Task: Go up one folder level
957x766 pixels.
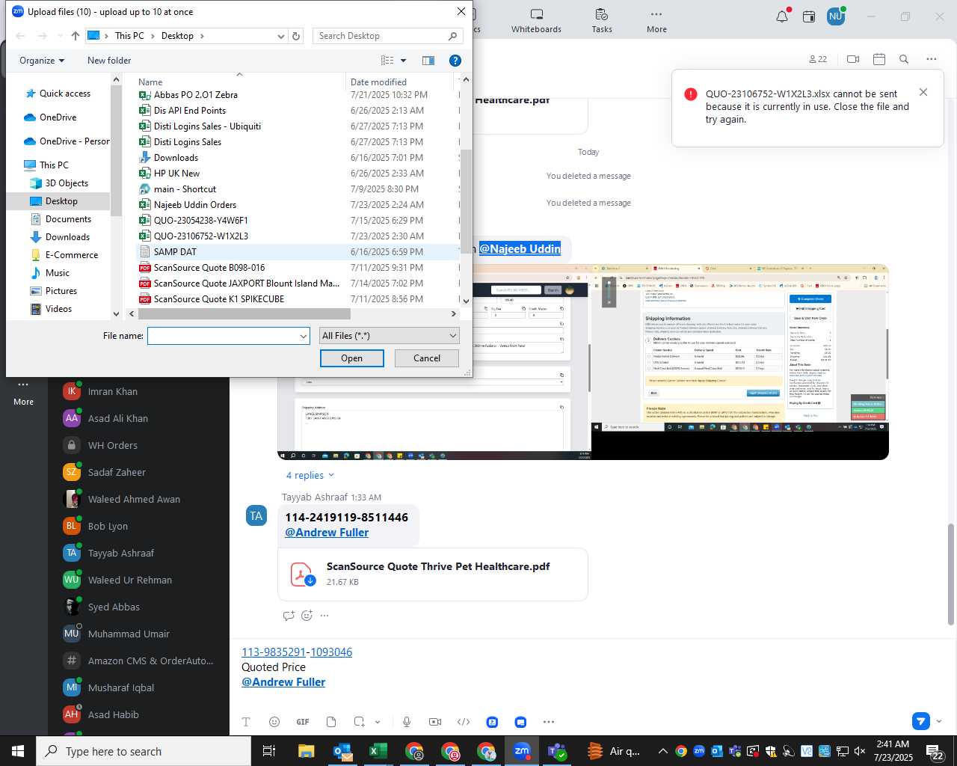Action: point(75,36)
